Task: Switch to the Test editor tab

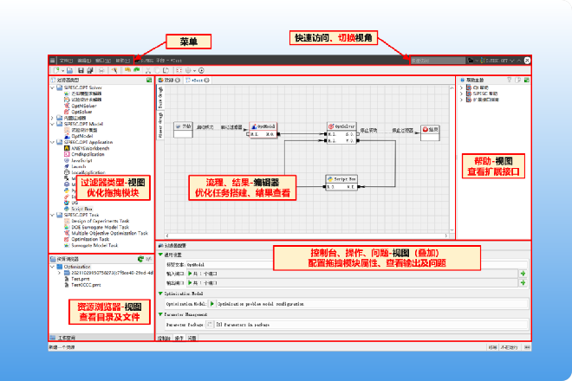Action: click(x=197, y=81)
